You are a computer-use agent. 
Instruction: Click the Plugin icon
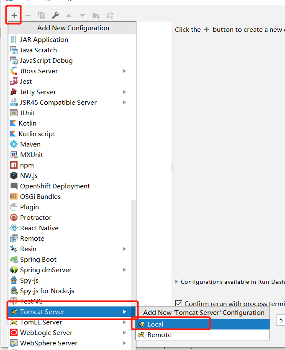tap(14, 207)
